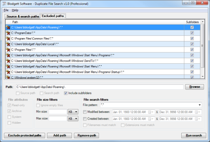Toggle Subfolders checkbox for Common Files row
The height and width of the screenshot is (142, 210).
(x=192, y=38)
